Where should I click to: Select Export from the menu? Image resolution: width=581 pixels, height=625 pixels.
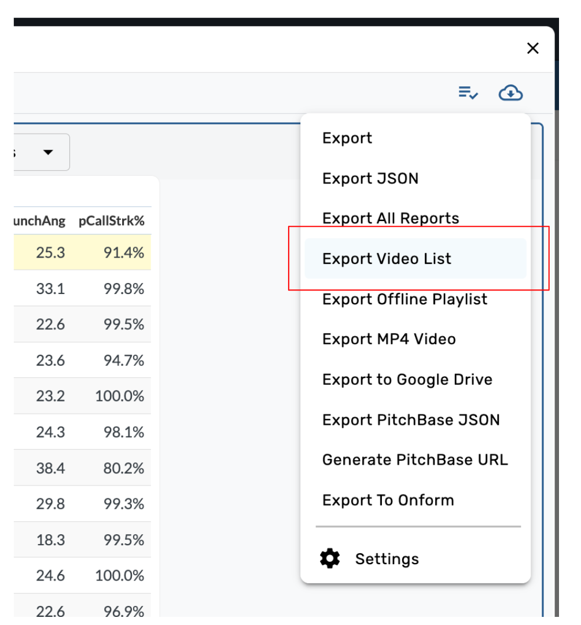[x=347, y=138]
